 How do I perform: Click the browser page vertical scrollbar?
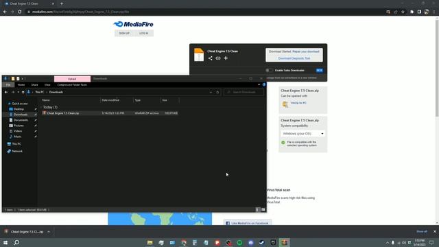[437, 67]
